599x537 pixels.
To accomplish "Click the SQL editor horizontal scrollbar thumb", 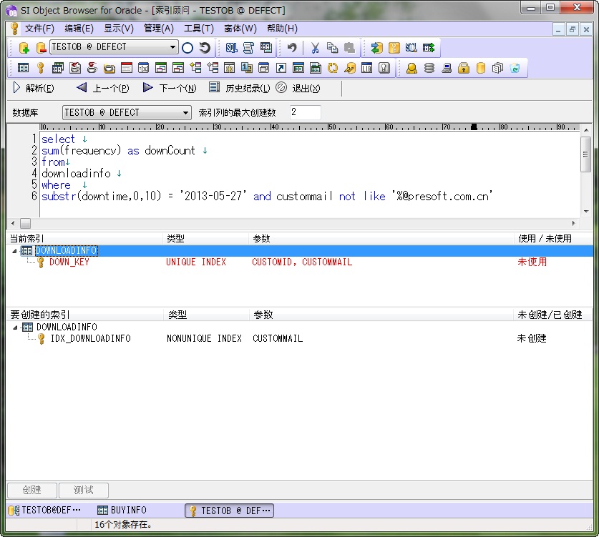I will pyautogui.click(x=25, y=223).
